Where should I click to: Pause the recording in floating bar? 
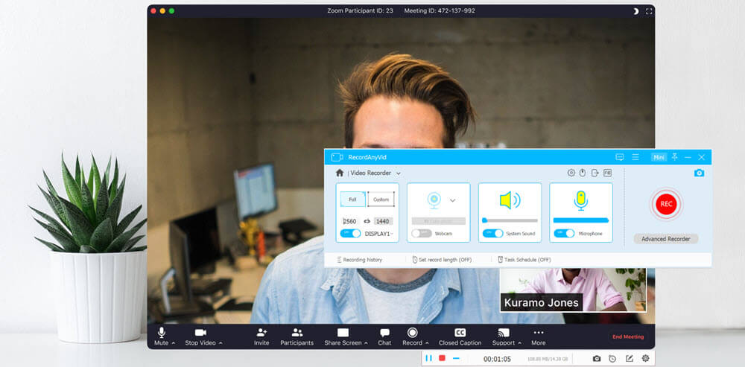pyautogui.click(x=428, y=359)
